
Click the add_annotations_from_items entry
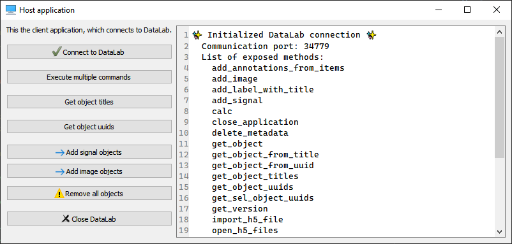pos(278,68)
